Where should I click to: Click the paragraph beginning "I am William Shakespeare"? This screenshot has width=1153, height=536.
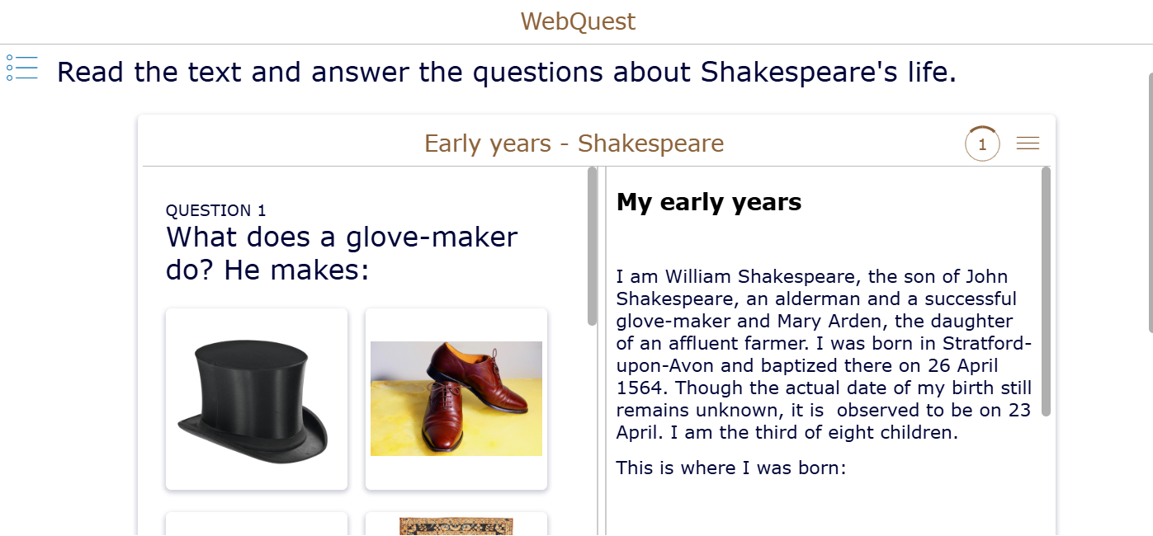[824, 355]
